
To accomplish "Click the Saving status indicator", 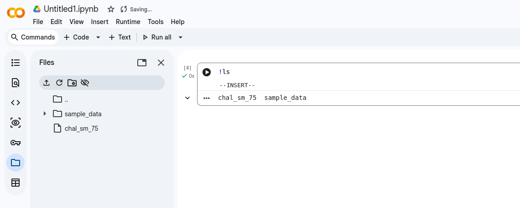I will coord(136,9).
